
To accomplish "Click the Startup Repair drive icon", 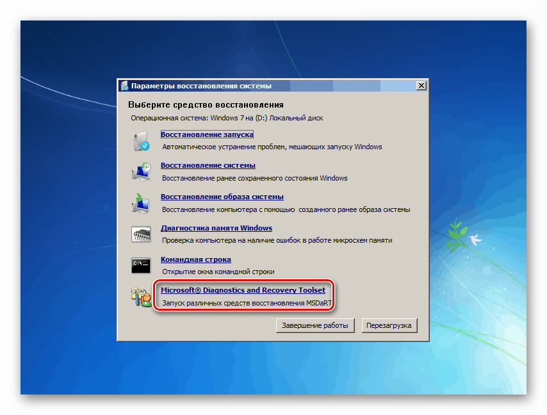I will tap(142, 140).
